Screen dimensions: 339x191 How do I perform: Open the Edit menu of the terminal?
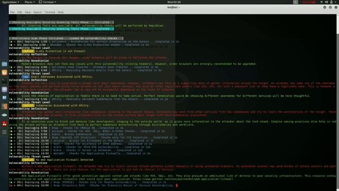pos(20,12)
